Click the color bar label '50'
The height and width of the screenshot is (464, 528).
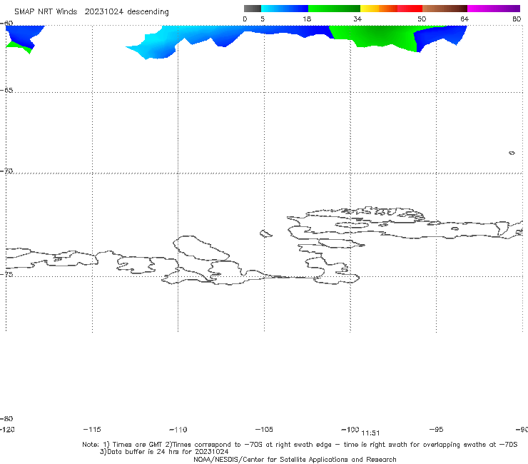pyautogui.click(x=422, y=19)
